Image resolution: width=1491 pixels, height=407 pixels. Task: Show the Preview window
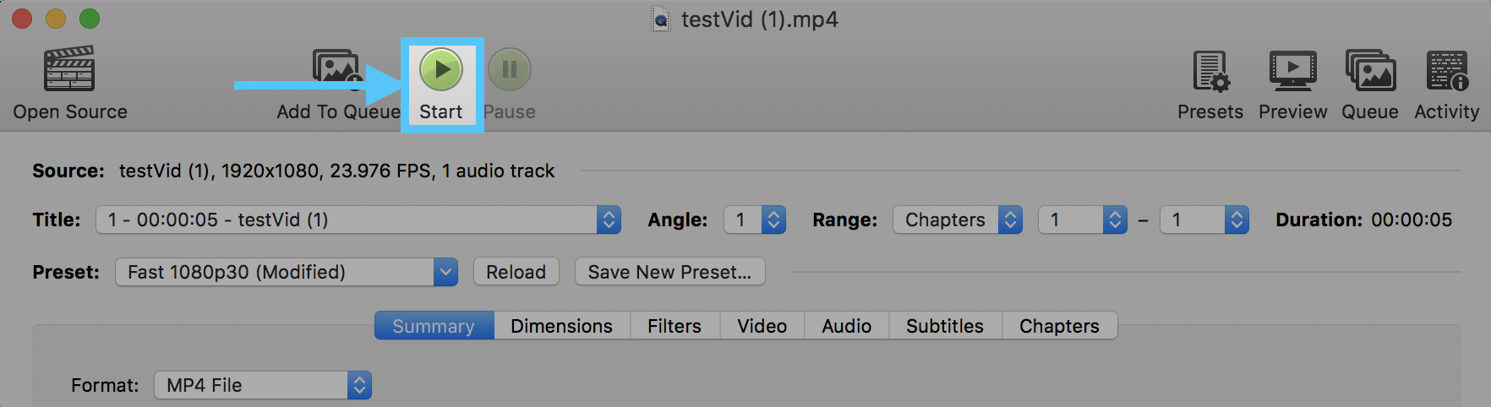click(x=1292, y=71)
